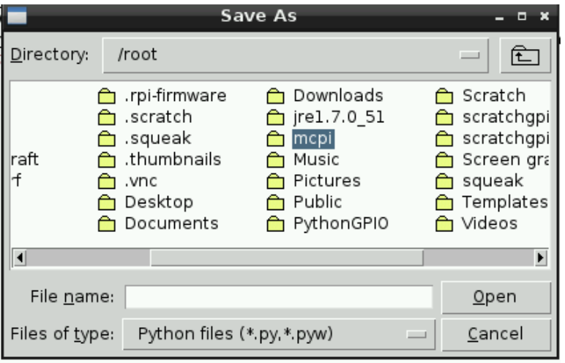The image size is (565, 363).
Task: Click the folder icon beside Music
Action: click(276, 160)
